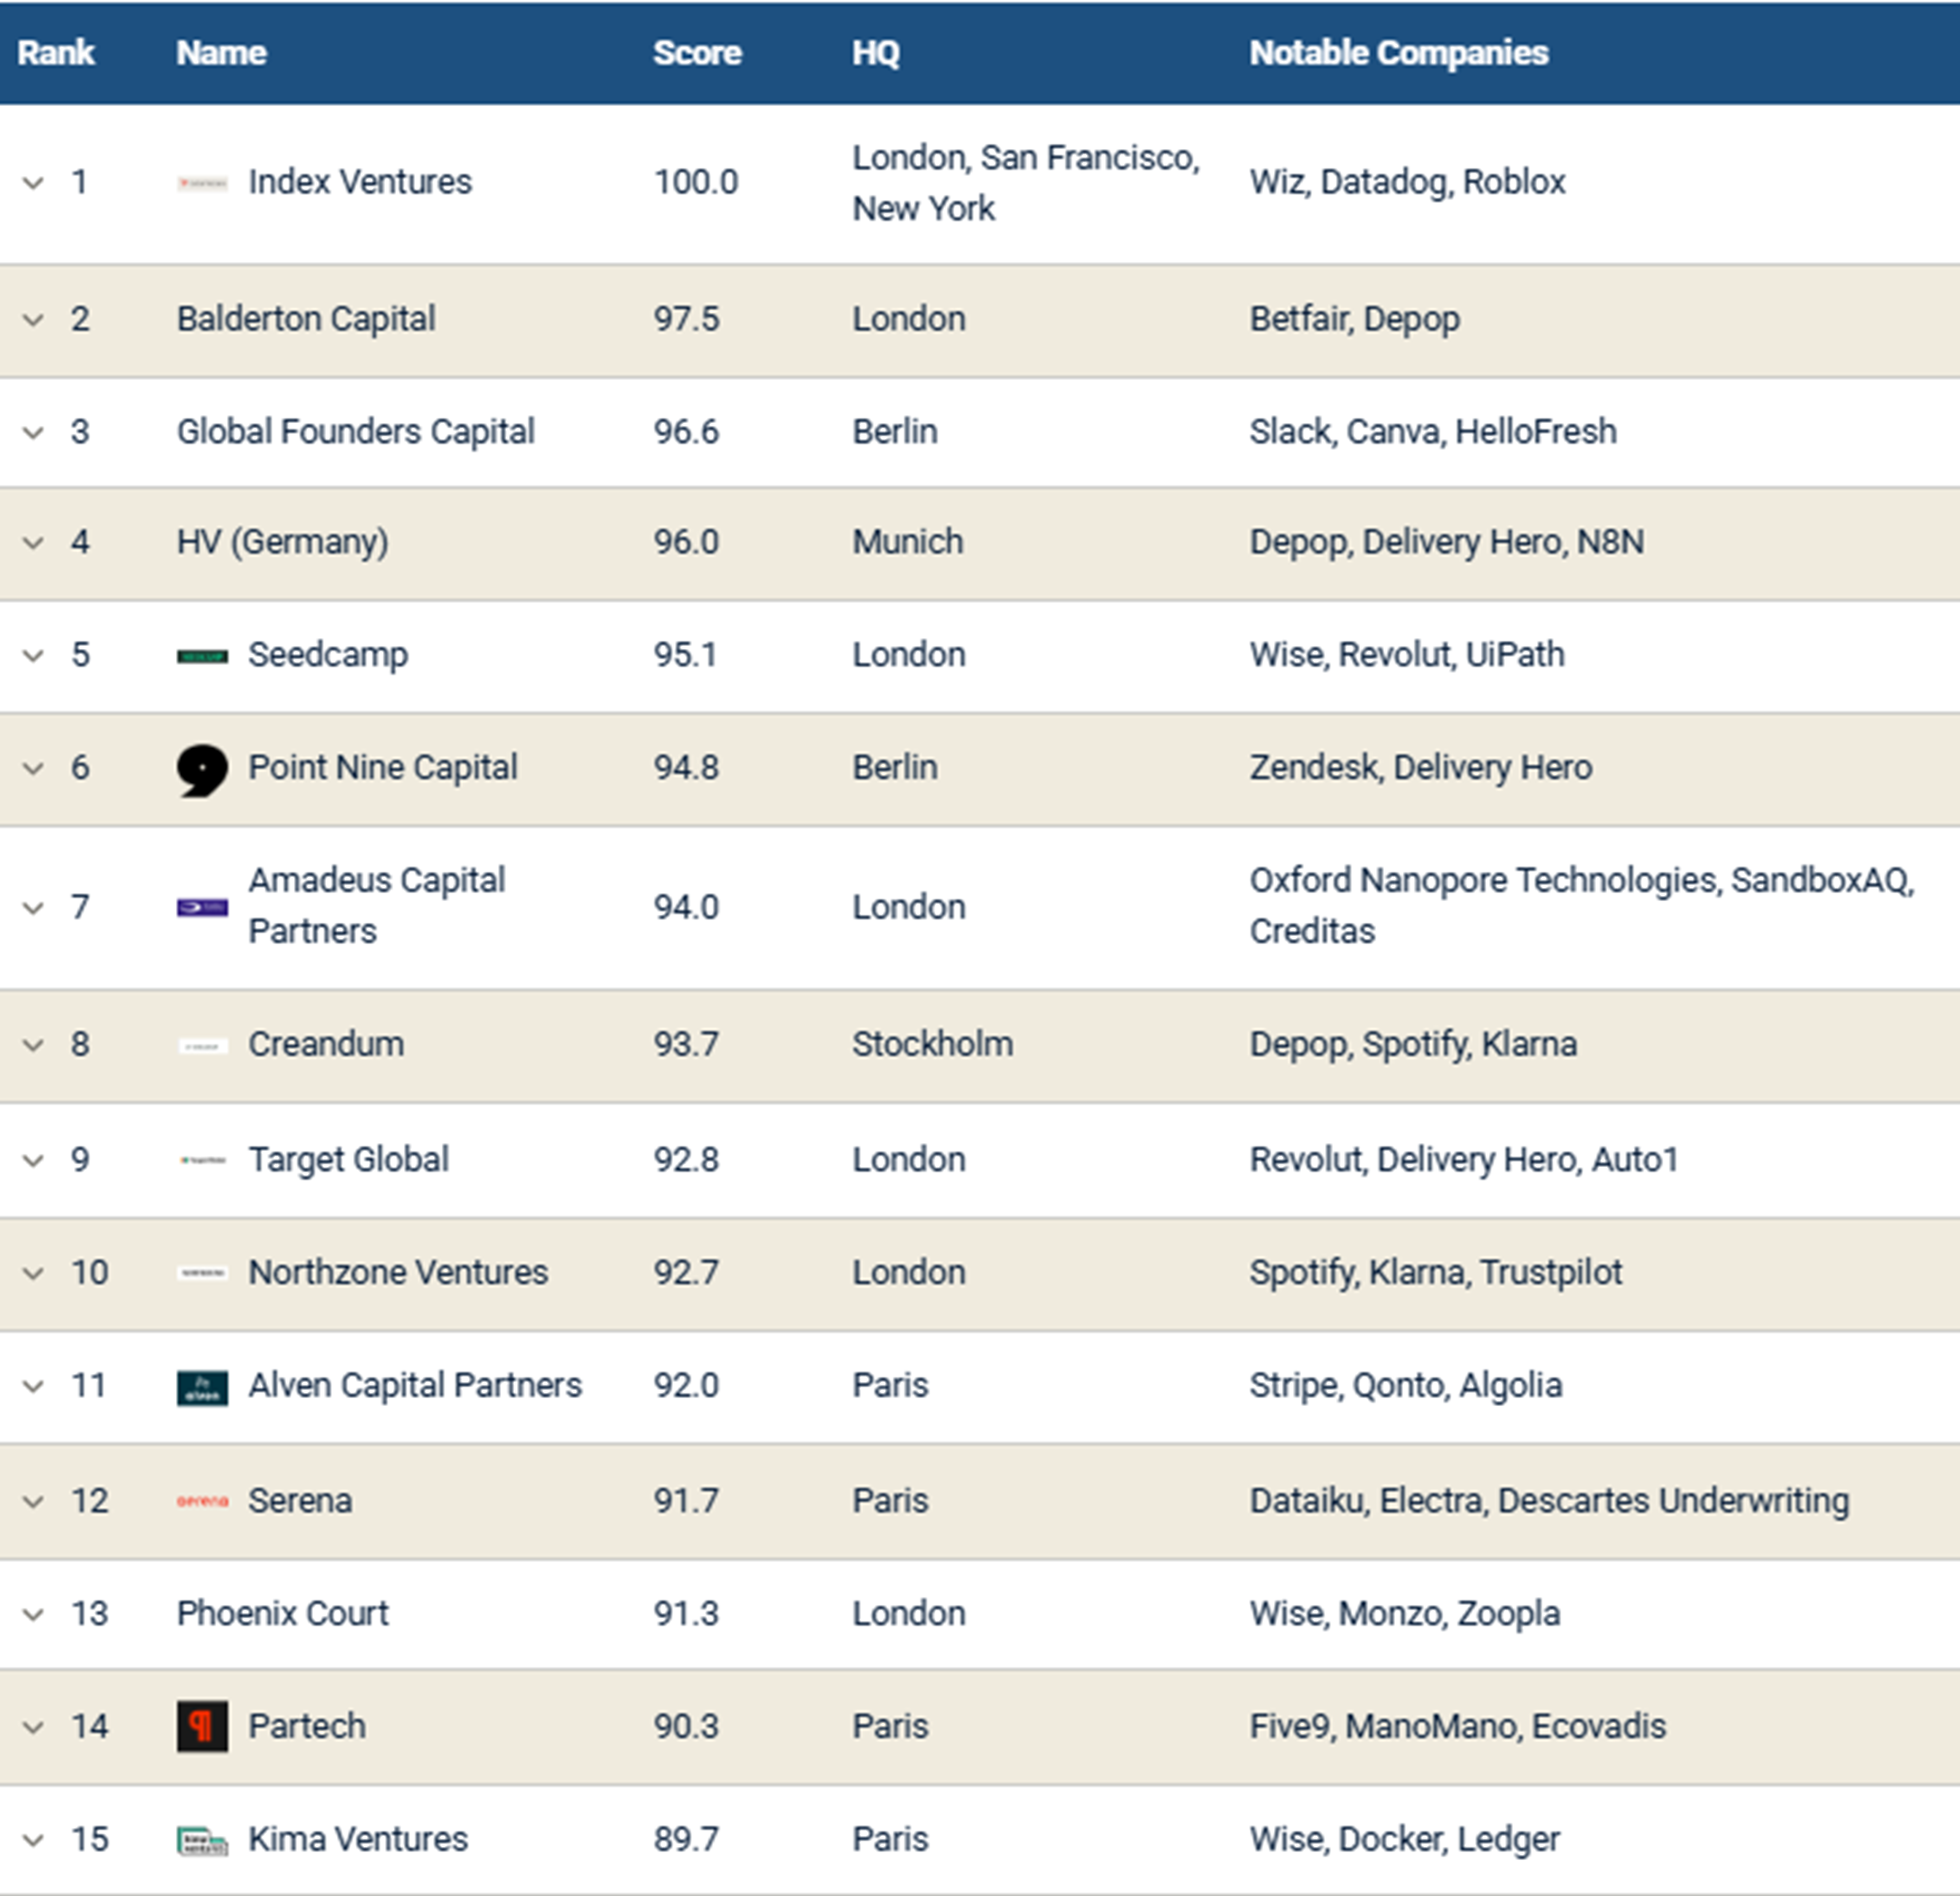Screen dimensions: 1960x1896
Task: Click the Phoenix Court name
Action: click(x=283, y=1614)
